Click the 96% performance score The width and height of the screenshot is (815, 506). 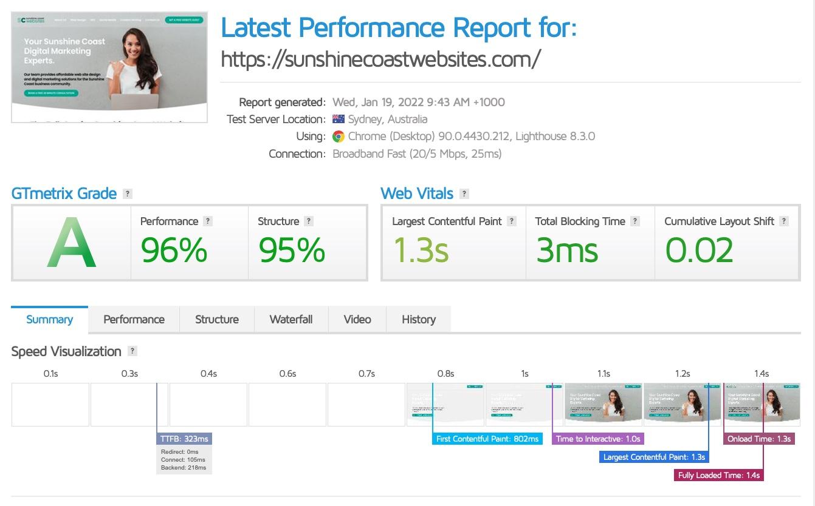click(174, 250)
